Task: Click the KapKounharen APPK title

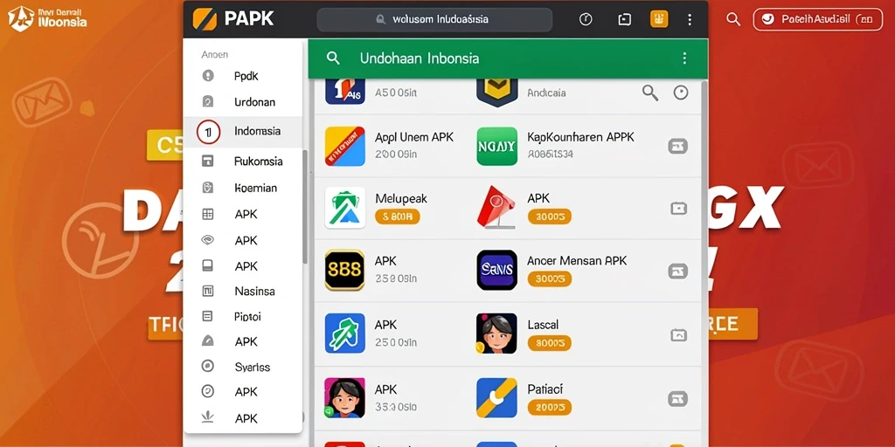Action: point(580,137)
